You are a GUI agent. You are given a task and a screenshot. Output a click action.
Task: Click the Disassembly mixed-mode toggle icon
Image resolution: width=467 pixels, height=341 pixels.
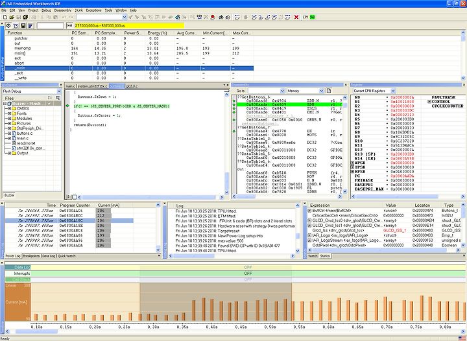click(x=328, y=91)
